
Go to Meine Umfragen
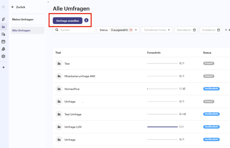pos(23,19)
